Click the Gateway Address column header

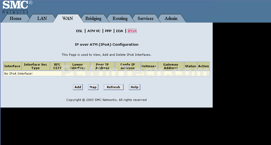[171, 66]
